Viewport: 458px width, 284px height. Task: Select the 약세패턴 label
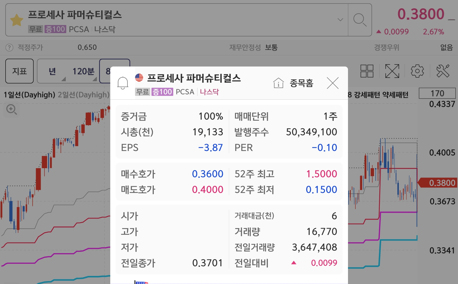(x=395, y=95)
